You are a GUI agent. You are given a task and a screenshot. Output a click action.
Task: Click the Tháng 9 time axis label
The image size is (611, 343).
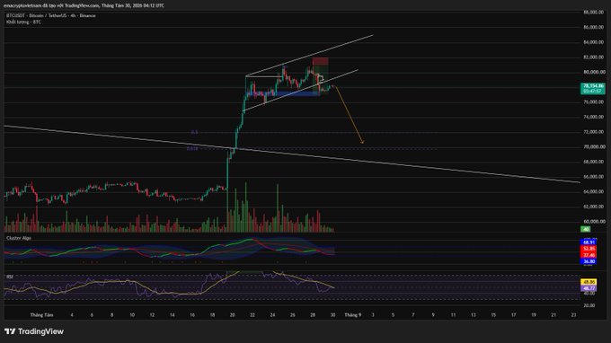pos(352,315)
